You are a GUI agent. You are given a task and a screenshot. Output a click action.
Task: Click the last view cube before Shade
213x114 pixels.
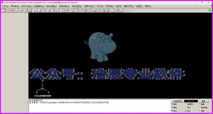pos(107,10)
